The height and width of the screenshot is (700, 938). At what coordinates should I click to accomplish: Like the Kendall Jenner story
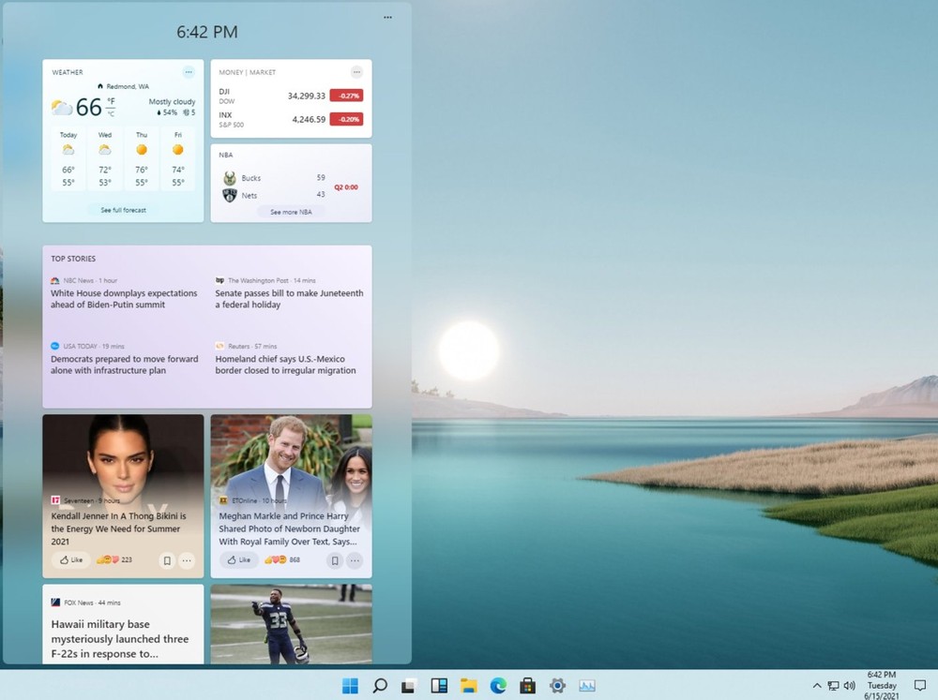[71, 560]
